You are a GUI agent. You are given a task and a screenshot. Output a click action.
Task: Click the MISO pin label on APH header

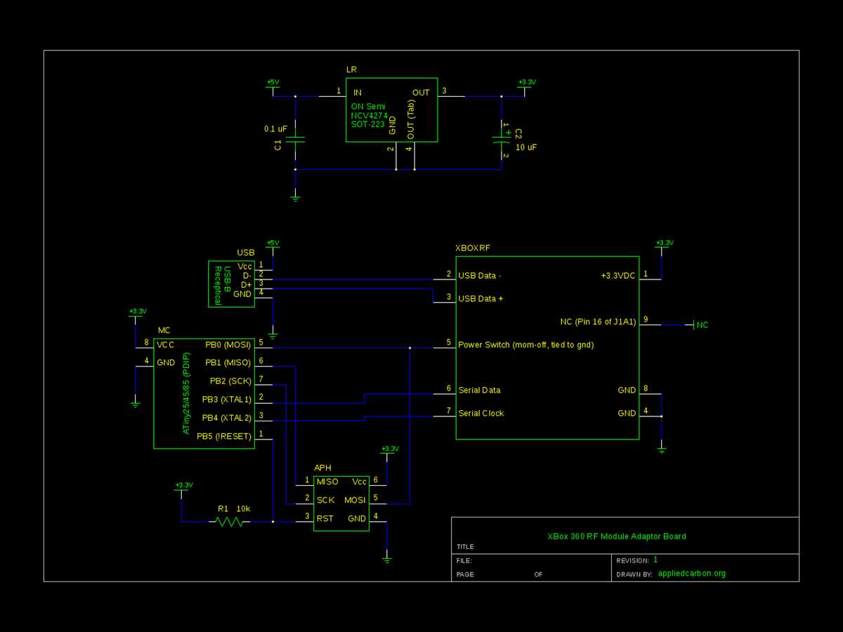pos(327,482)
